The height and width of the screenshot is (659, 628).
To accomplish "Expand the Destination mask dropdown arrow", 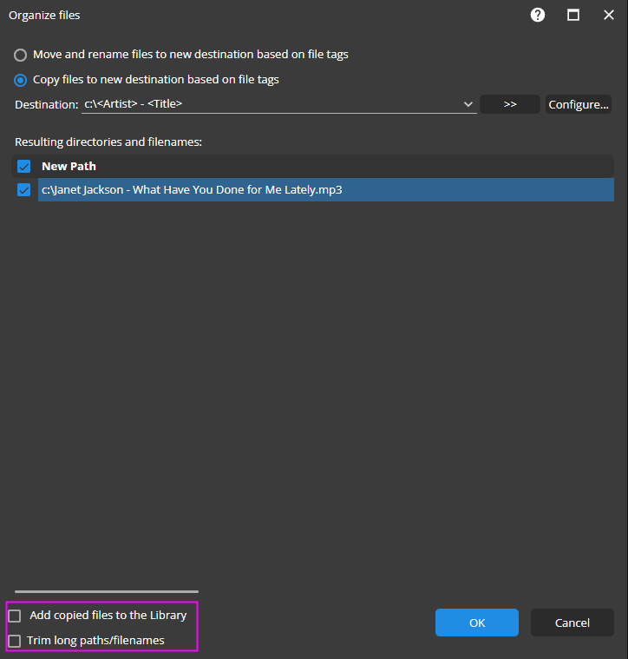I will [468, 104].
